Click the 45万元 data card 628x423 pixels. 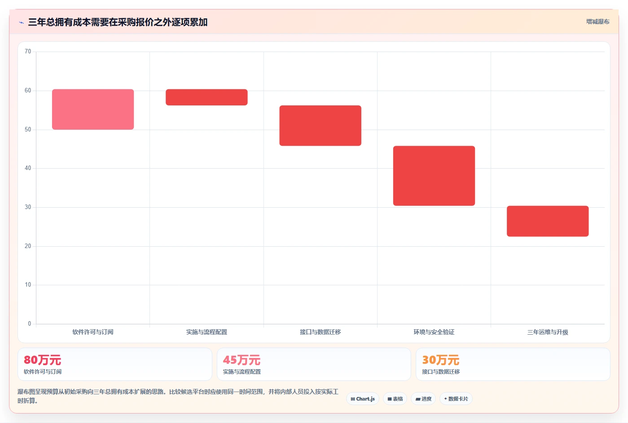click(314, 364)
